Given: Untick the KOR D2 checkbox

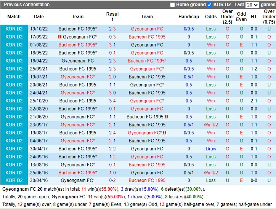Looking at the screenshot, I should click(x=209, y=5).
